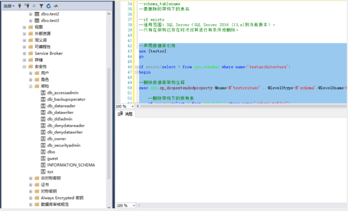This screenshot has height=211, width=348.
Task: Expand the 存储 folder
Action: pyautogui.click(x=24, y=60)
